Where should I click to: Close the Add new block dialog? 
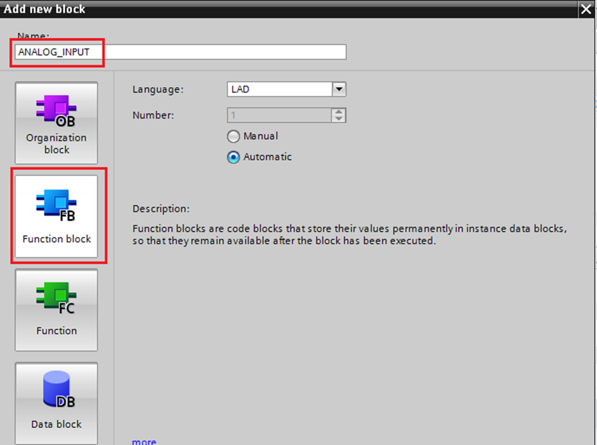pyautogui.click(x=586, y=9)
